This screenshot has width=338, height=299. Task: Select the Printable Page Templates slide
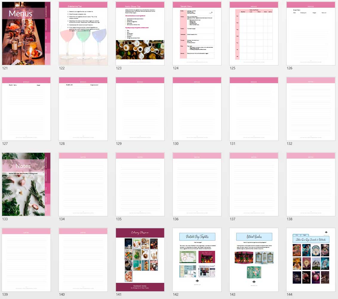tap(197, 260)
